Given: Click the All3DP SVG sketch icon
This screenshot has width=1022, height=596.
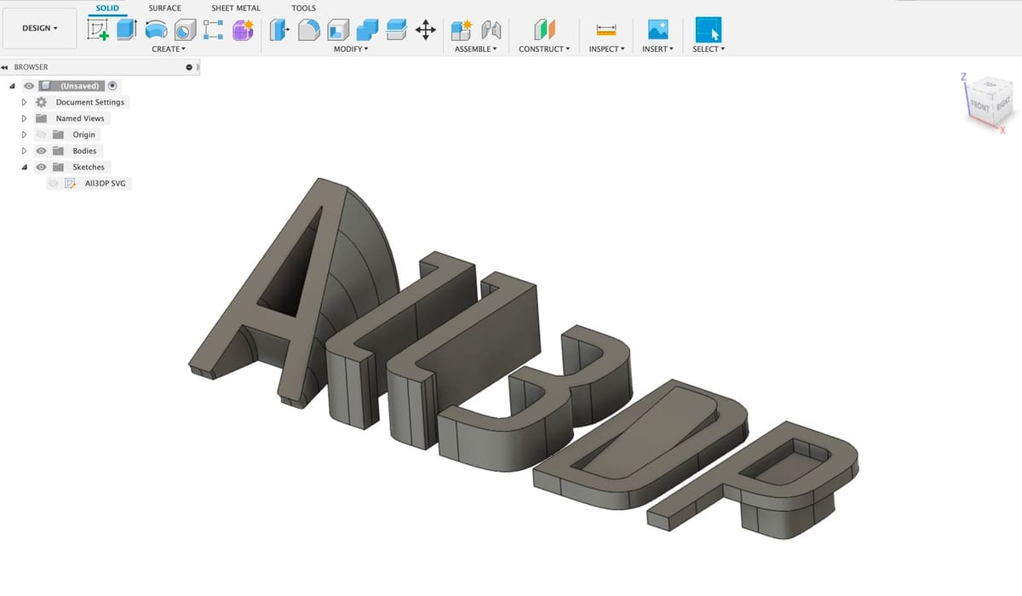Looking at the screenshot, I should tap(71, 183).
